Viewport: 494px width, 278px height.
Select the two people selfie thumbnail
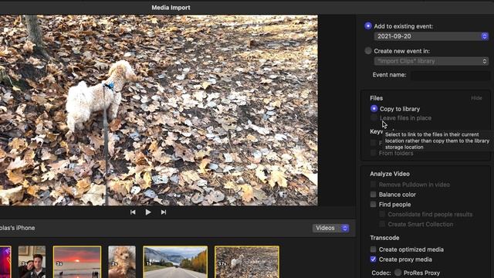coord(32,262)
